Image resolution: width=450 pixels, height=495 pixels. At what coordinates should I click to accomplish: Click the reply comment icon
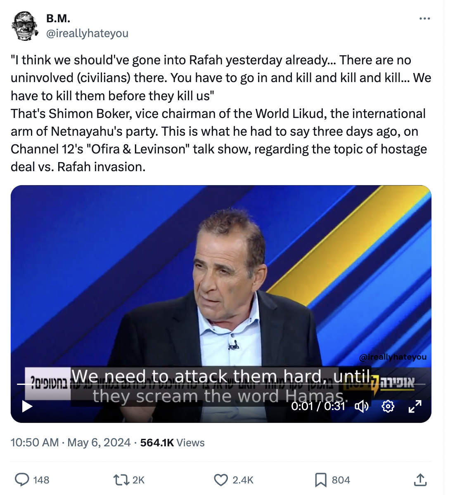(x=22, y=480)
